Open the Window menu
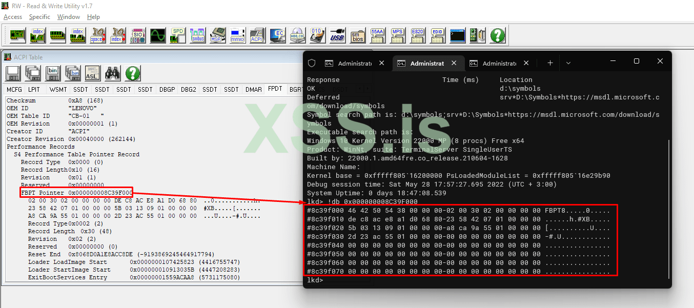This screenshot has height=308, width=694. pyautogui.click(x=69, y=17)
